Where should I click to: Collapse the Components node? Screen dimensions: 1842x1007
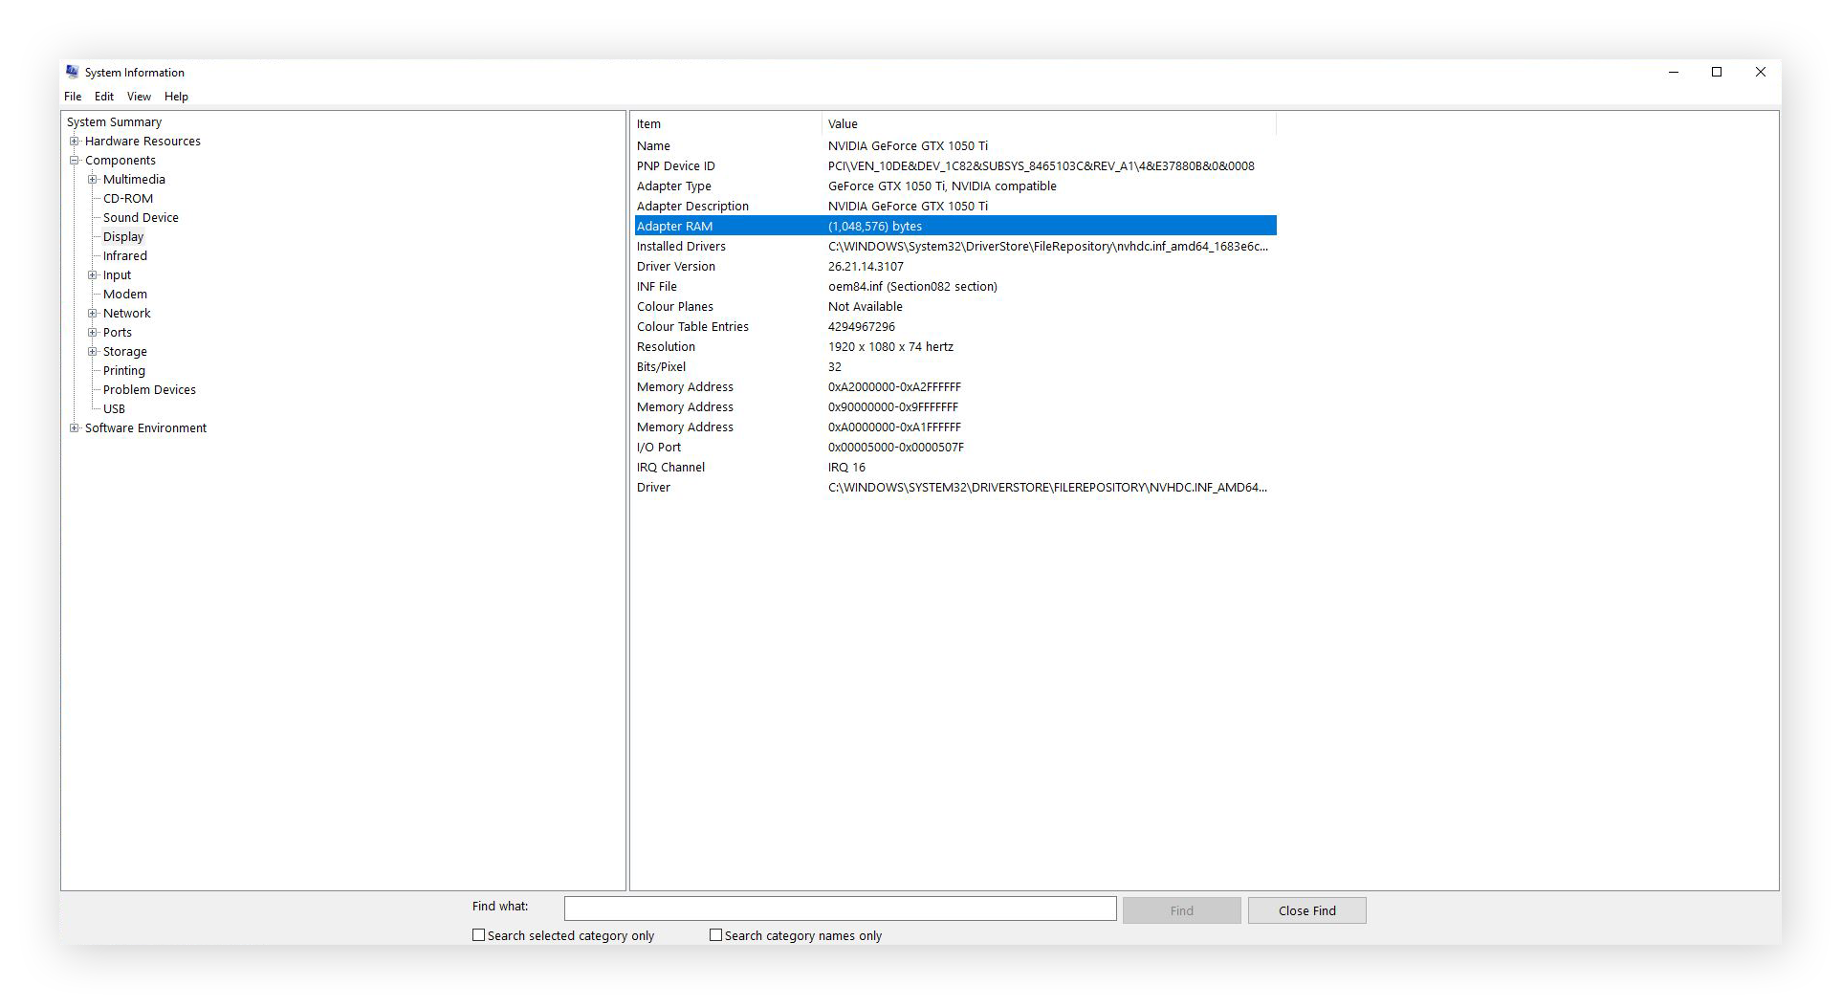(x=75, y=160)
